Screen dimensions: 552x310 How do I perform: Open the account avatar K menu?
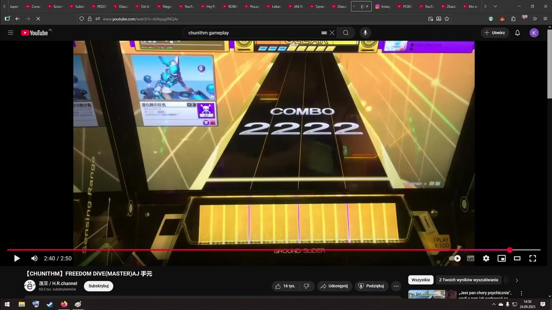pos(534,33)
